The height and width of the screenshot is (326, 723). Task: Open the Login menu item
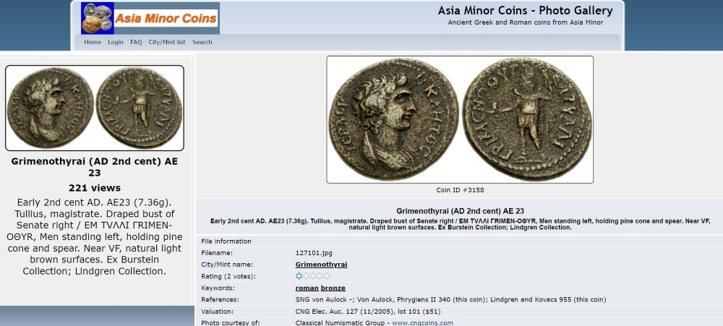pos(115,42)
